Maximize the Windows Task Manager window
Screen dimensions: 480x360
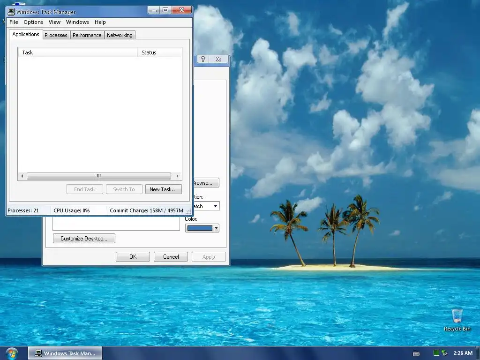point(165,10)
